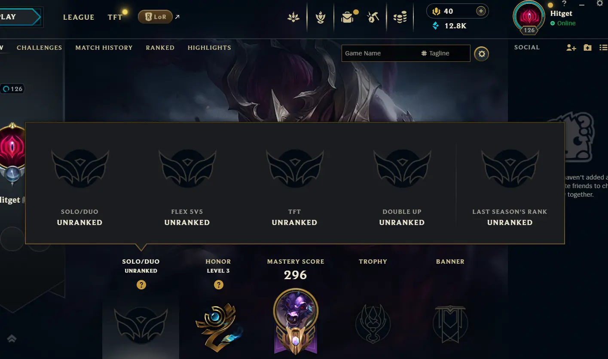
Task: Open the Ranked tab
Action: pos(160,48)
